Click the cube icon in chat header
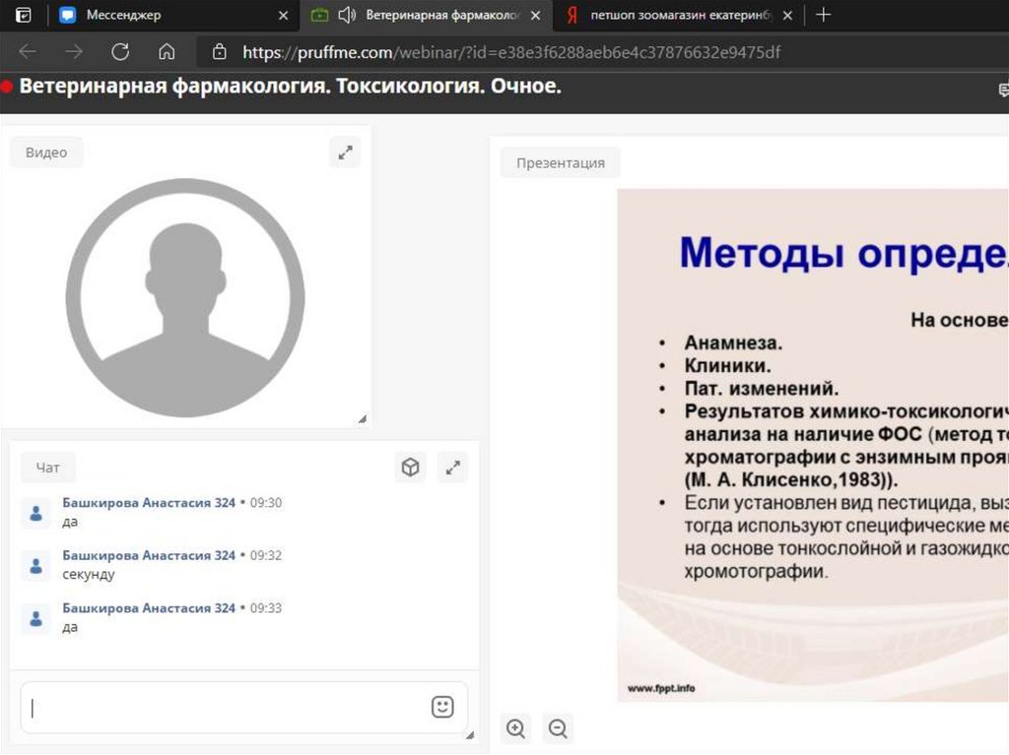 pyautogui.click(x=410, y=468)
